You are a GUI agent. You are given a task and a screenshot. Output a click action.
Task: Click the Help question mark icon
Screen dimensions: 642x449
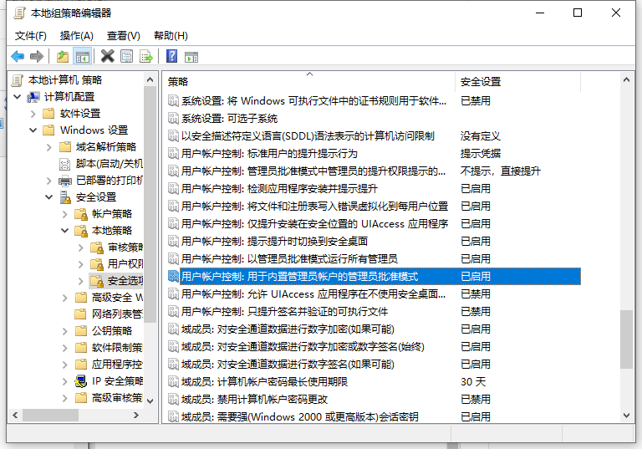(x=172, y=56)
